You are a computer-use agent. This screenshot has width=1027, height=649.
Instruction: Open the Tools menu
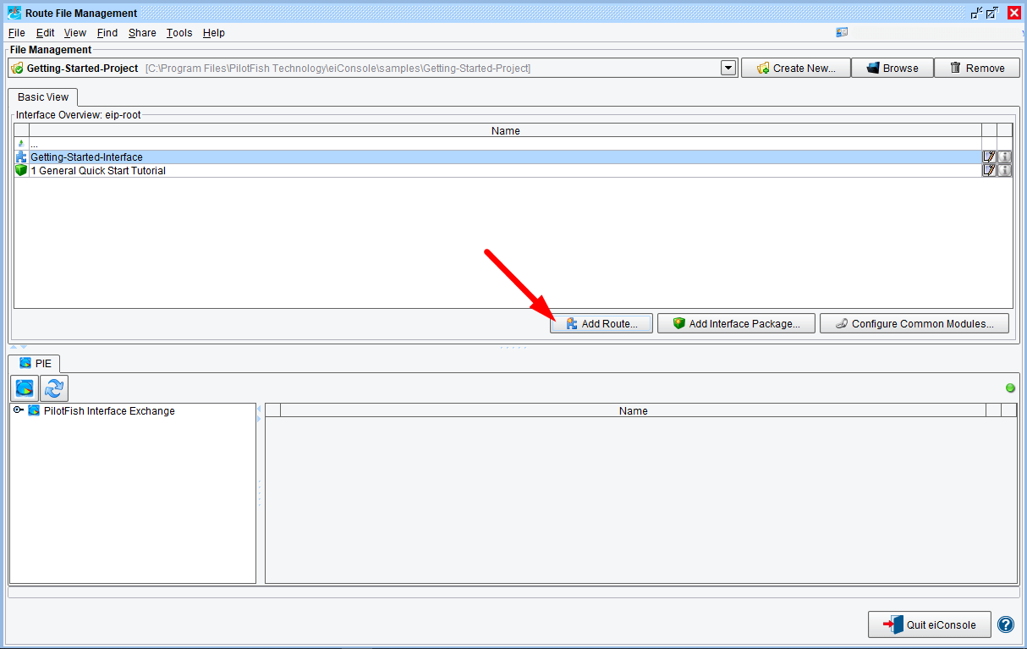pyautogui.click(x=179, y=33)
